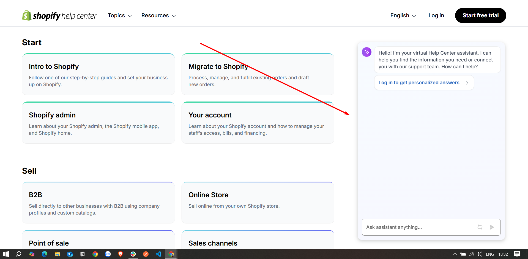Click the purple assistant avatar icon
The height and width of the screenshot is (259, 528).
(366, 52)
